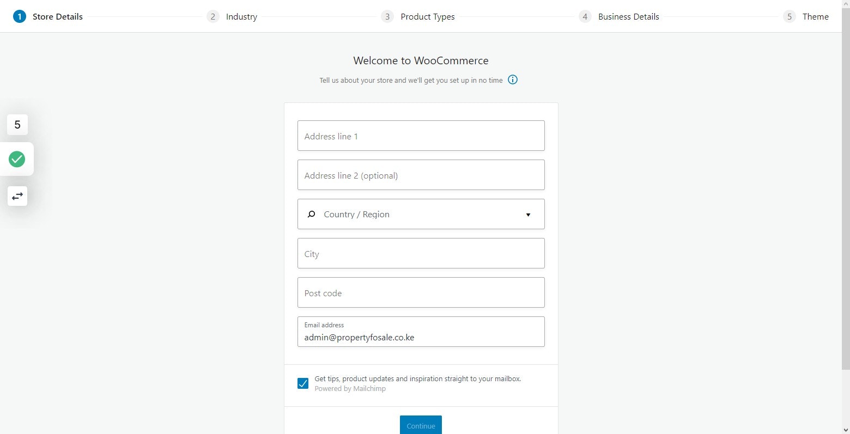Click the number 5 badge on left
The image size is (850, 434).
17,125
